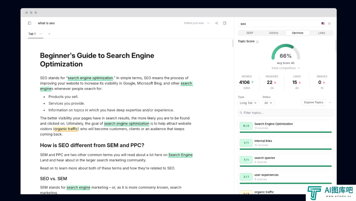Select the Optimize tab
The height and width of the screenshot is (201, 356).
point(298,33)
